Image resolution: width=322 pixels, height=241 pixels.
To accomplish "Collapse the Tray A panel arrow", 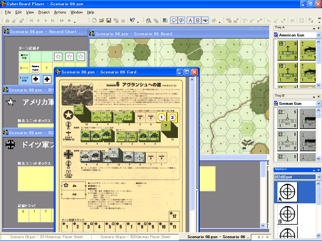I will pos(314,28).
